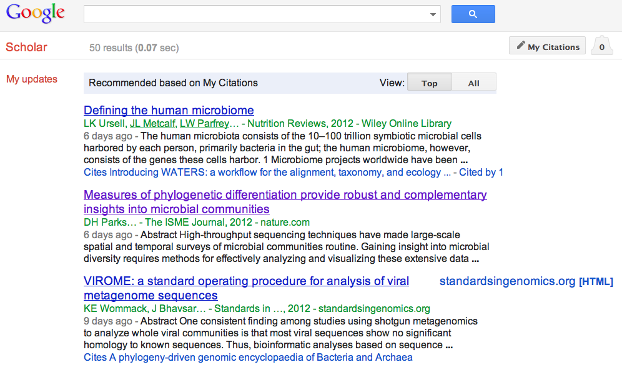622x367 pixels.
Task: Open 'Measures of phylogenetic differentiation' article
Action: pyautogui.click(x=285, y=202)
